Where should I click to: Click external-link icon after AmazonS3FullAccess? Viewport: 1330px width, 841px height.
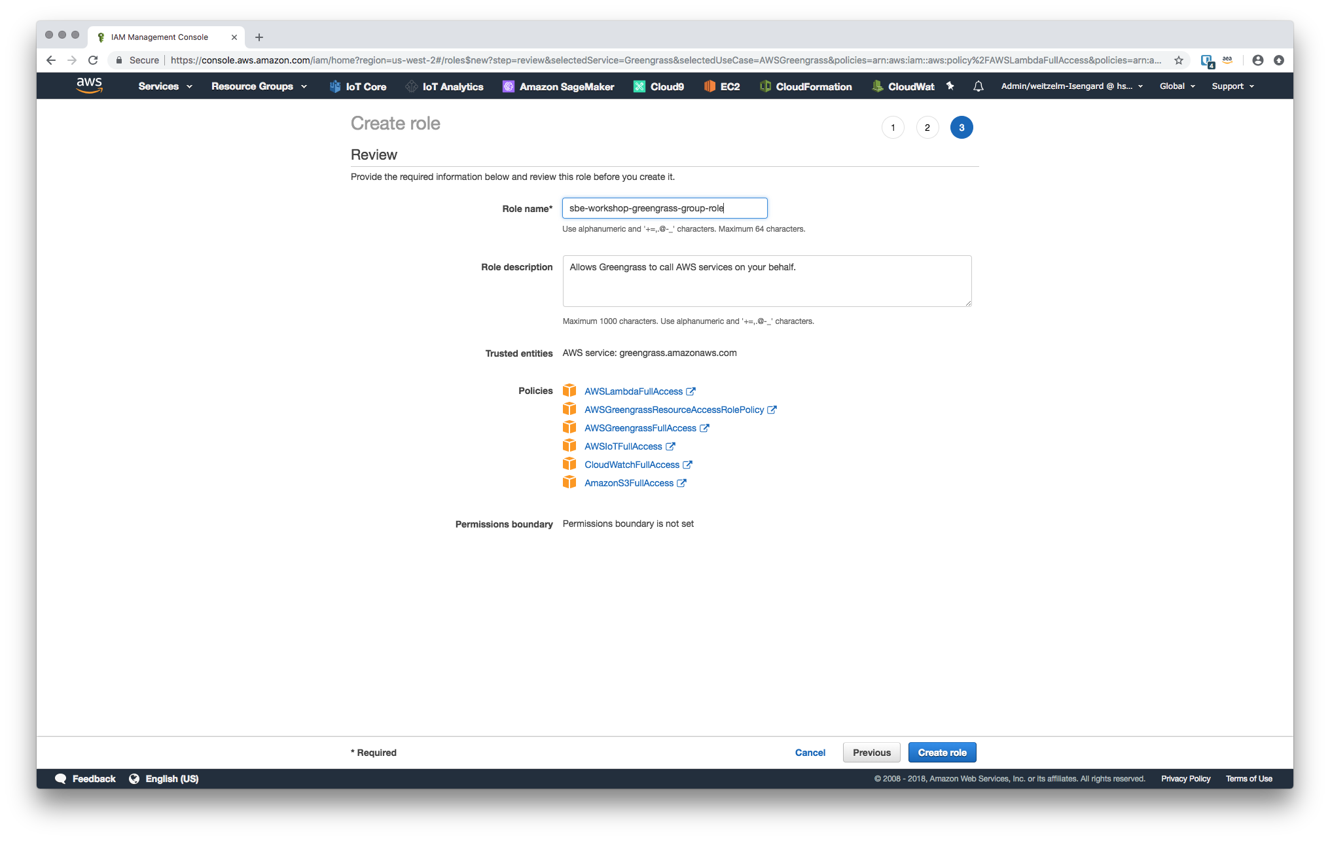[681, 483]
